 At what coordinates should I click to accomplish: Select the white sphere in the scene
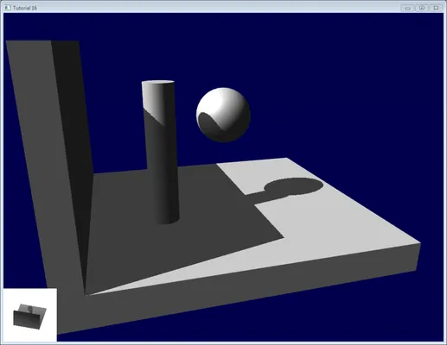(x=223, y=115)
